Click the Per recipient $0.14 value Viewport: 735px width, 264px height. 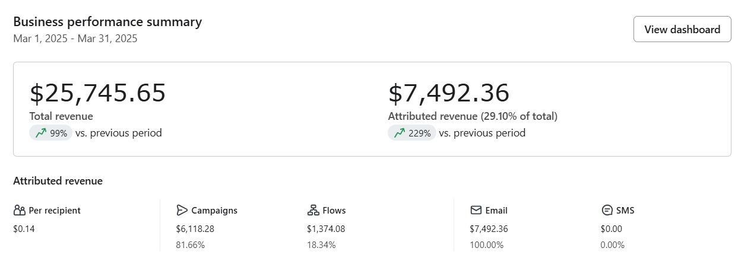point(24,229)
